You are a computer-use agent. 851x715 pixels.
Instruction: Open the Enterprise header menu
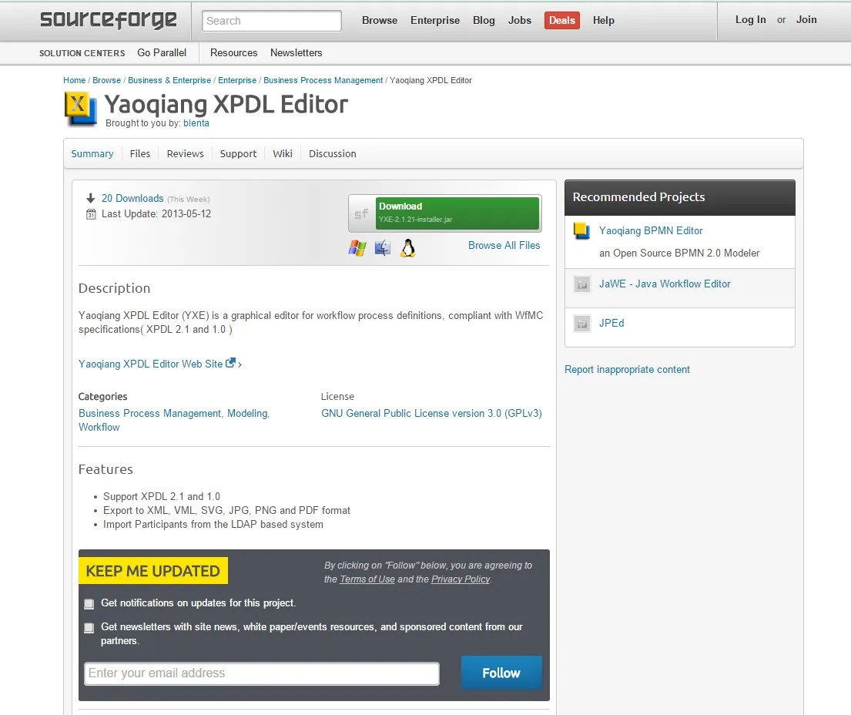pyautogui.click(x=435, y=20)
